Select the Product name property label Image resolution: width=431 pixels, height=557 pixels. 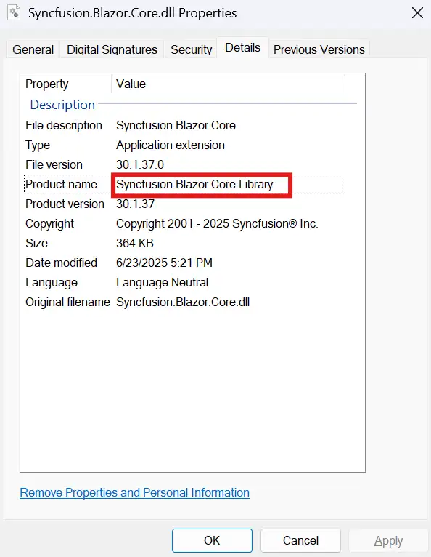(61, 184)
